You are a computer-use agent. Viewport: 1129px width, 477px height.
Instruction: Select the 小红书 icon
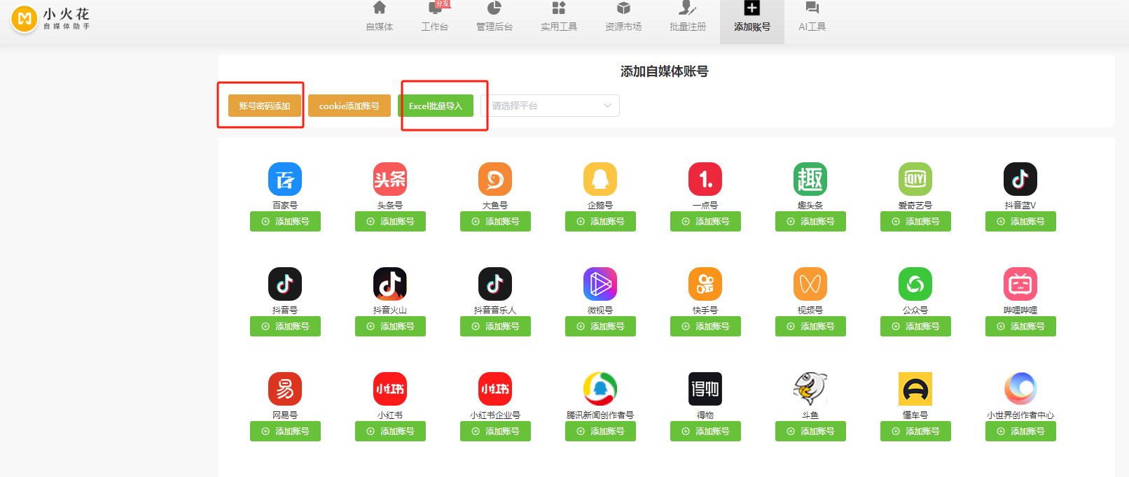pos(390,389)
